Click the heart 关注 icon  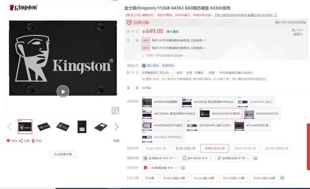point(8,141)
